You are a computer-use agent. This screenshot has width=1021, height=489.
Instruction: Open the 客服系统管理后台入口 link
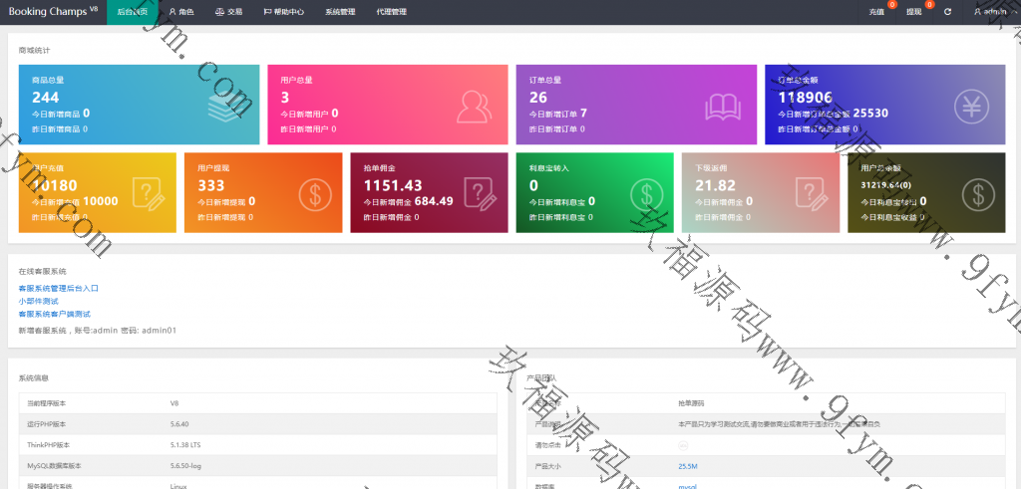[x=58, y=288]
